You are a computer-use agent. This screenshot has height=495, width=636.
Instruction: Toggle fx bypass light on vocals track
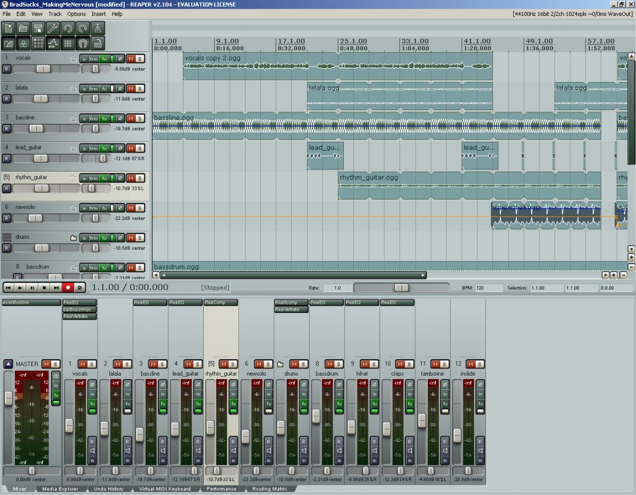point(112,59)
